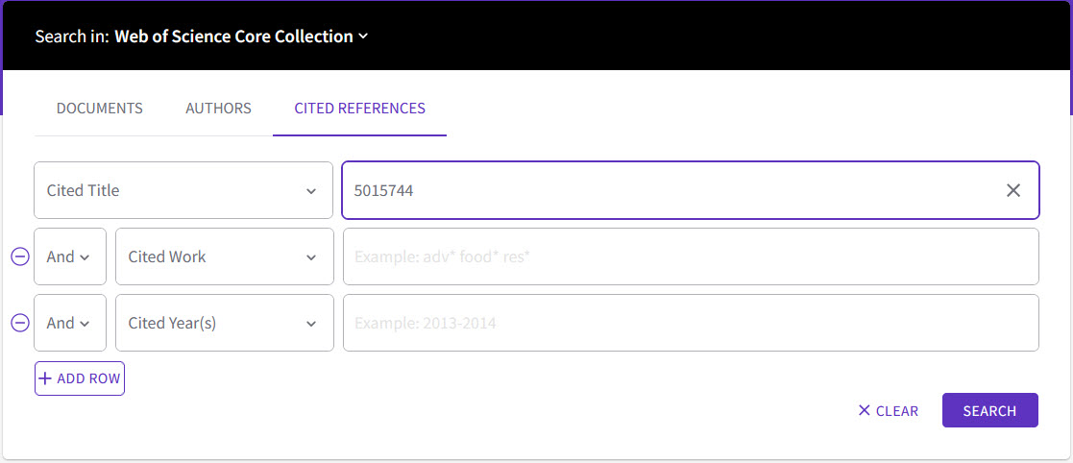Remove the Cited Year(s) row using minus icon
1073x463 pixels.
[20, 323]
